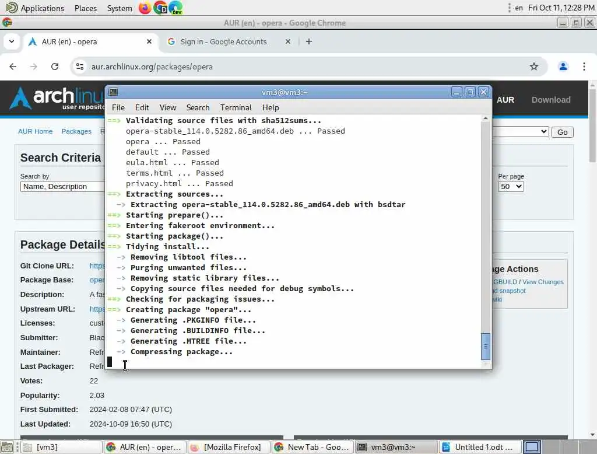Image resolution: width=597 pixels, height=454 pixels.
Task: Bookmark this page with the star
Action: [x=534, y=67]
